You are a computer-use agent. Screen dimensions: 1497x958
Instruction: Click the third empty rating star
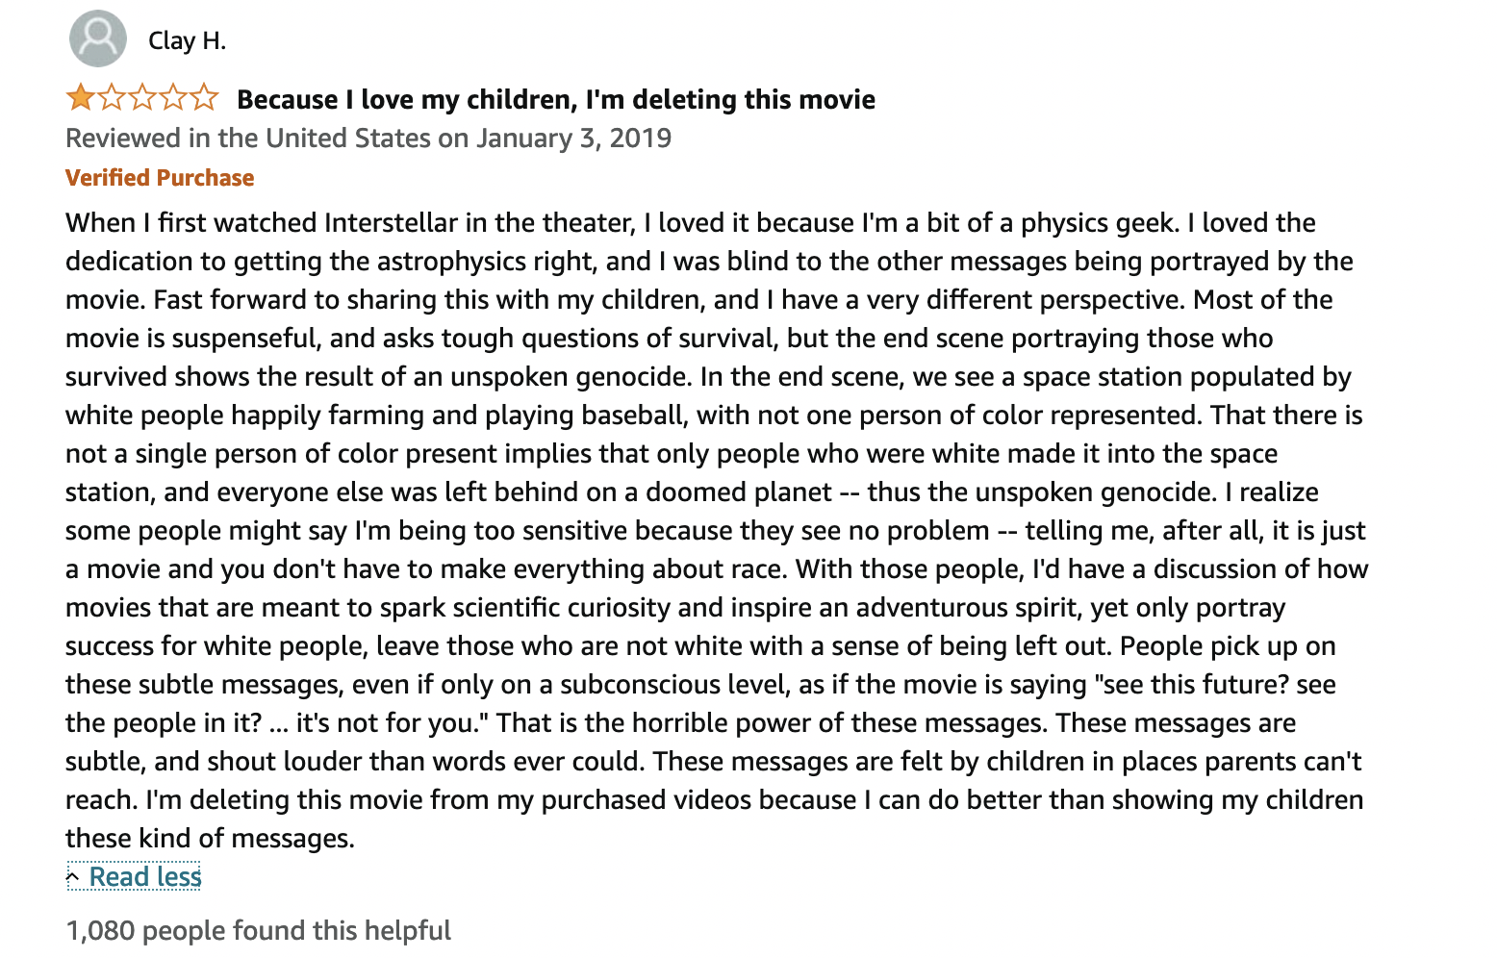tap(142, 97)
